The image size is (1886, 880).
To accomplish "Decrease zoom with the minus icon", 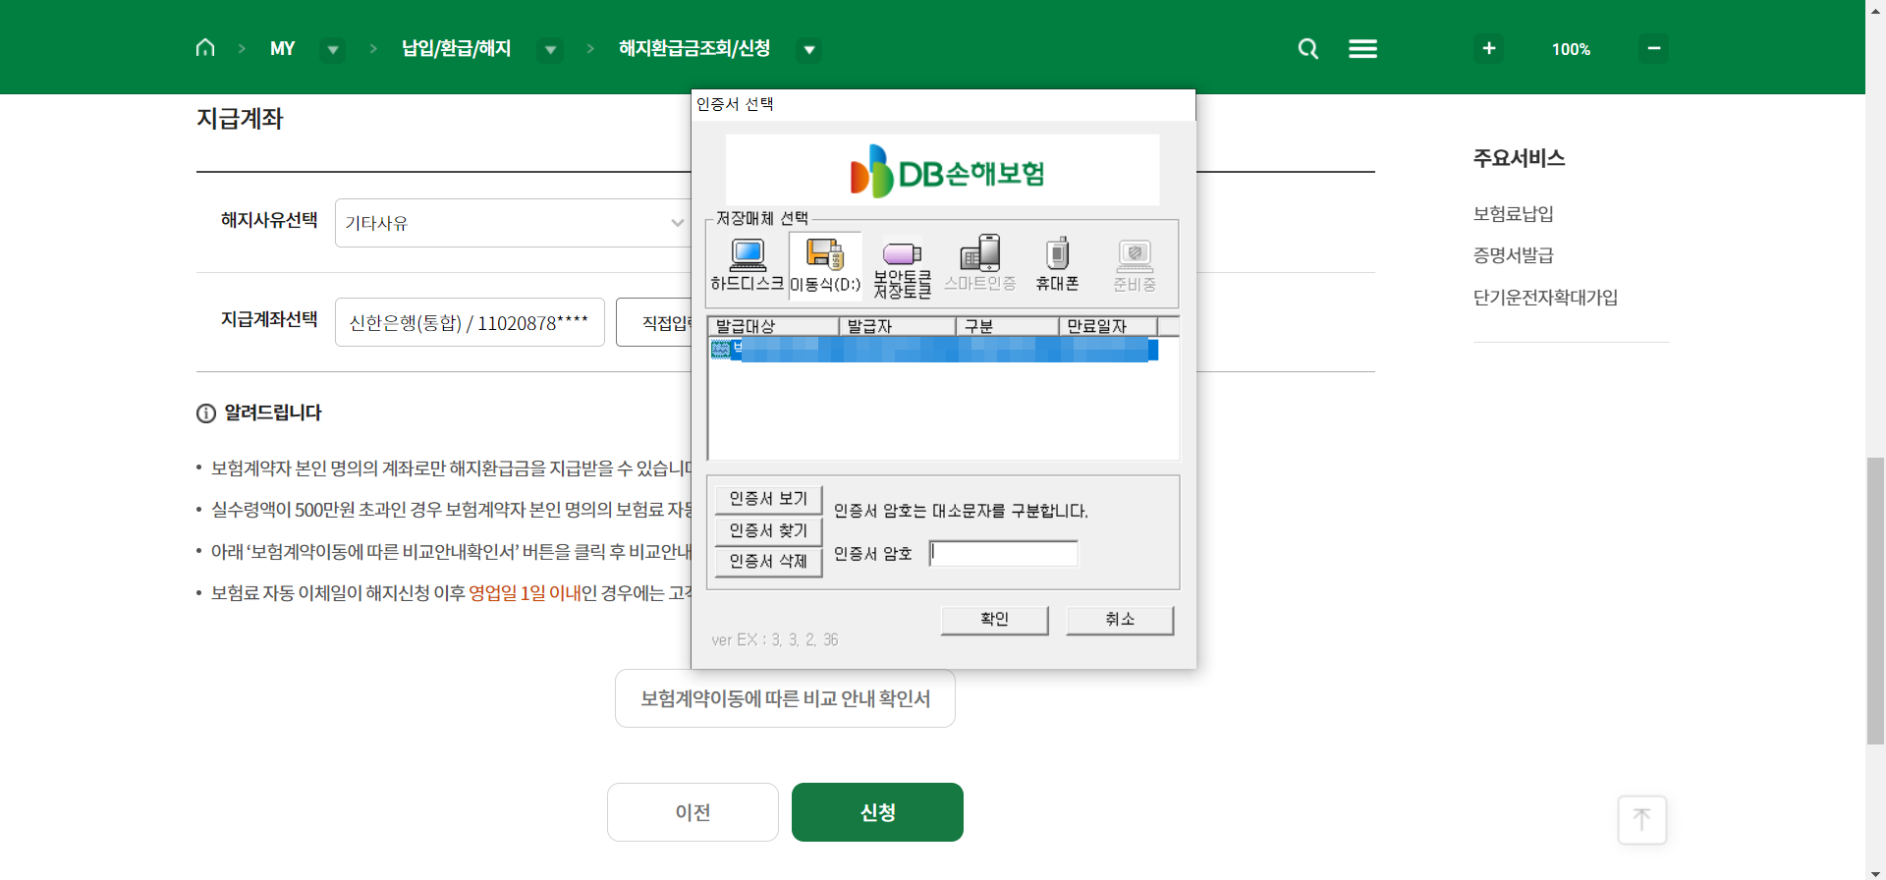I will point(1653,48).
